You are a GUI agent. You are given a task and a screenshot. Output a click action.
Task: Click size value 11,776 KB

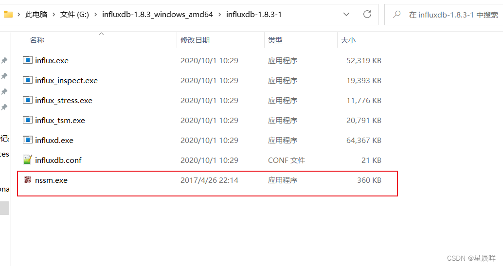(364, 100)
